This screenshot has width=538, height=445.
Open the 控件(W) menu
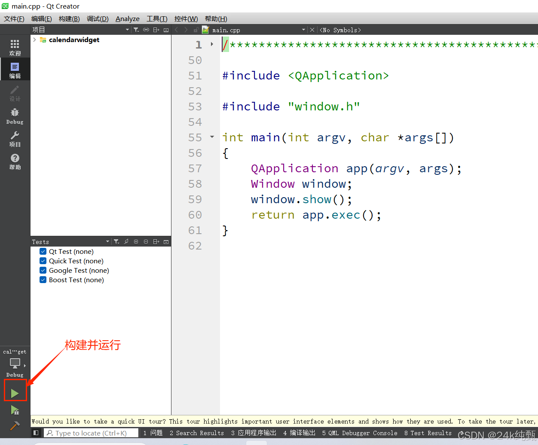(x=186, y=19)
